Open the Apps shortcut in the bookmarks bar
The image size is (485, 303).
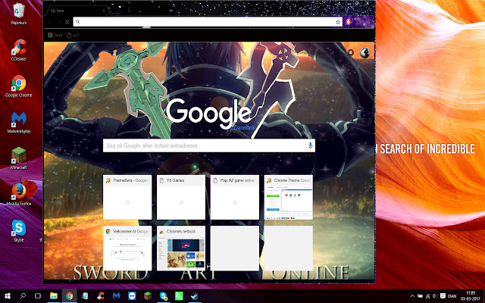click(55, 35)
